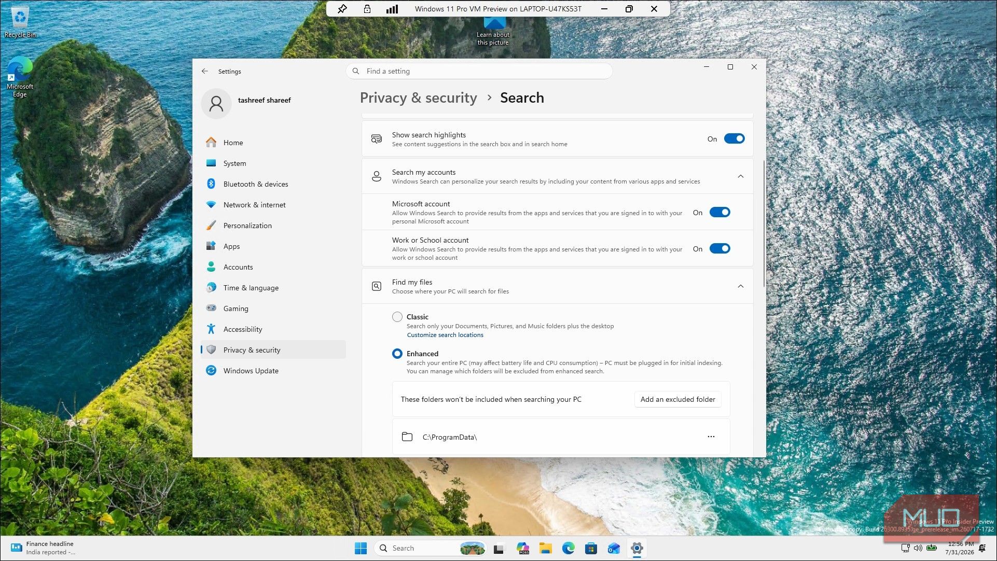Open Task View from the taskbar
Screen dimensions: 997x561
[499, 549]
